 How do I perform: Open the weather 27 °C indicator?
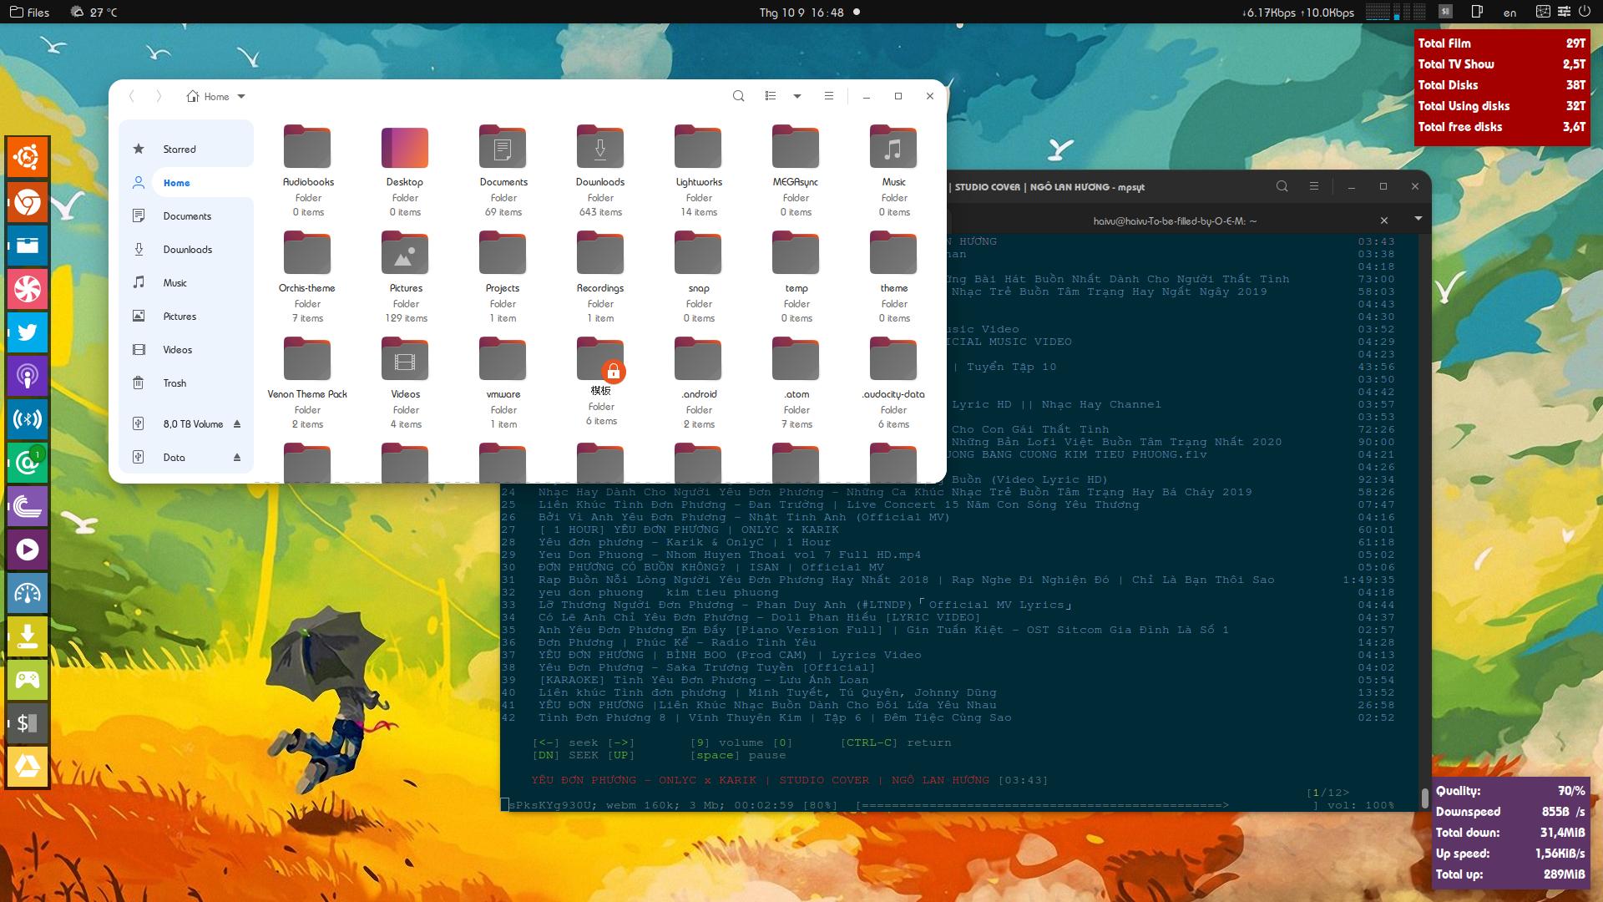click(x=94, y=12)
